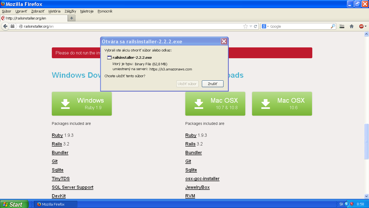Click the Security Center shield tray icon
Viewport: 369px width, 208px height.
[x=352, y=204]
